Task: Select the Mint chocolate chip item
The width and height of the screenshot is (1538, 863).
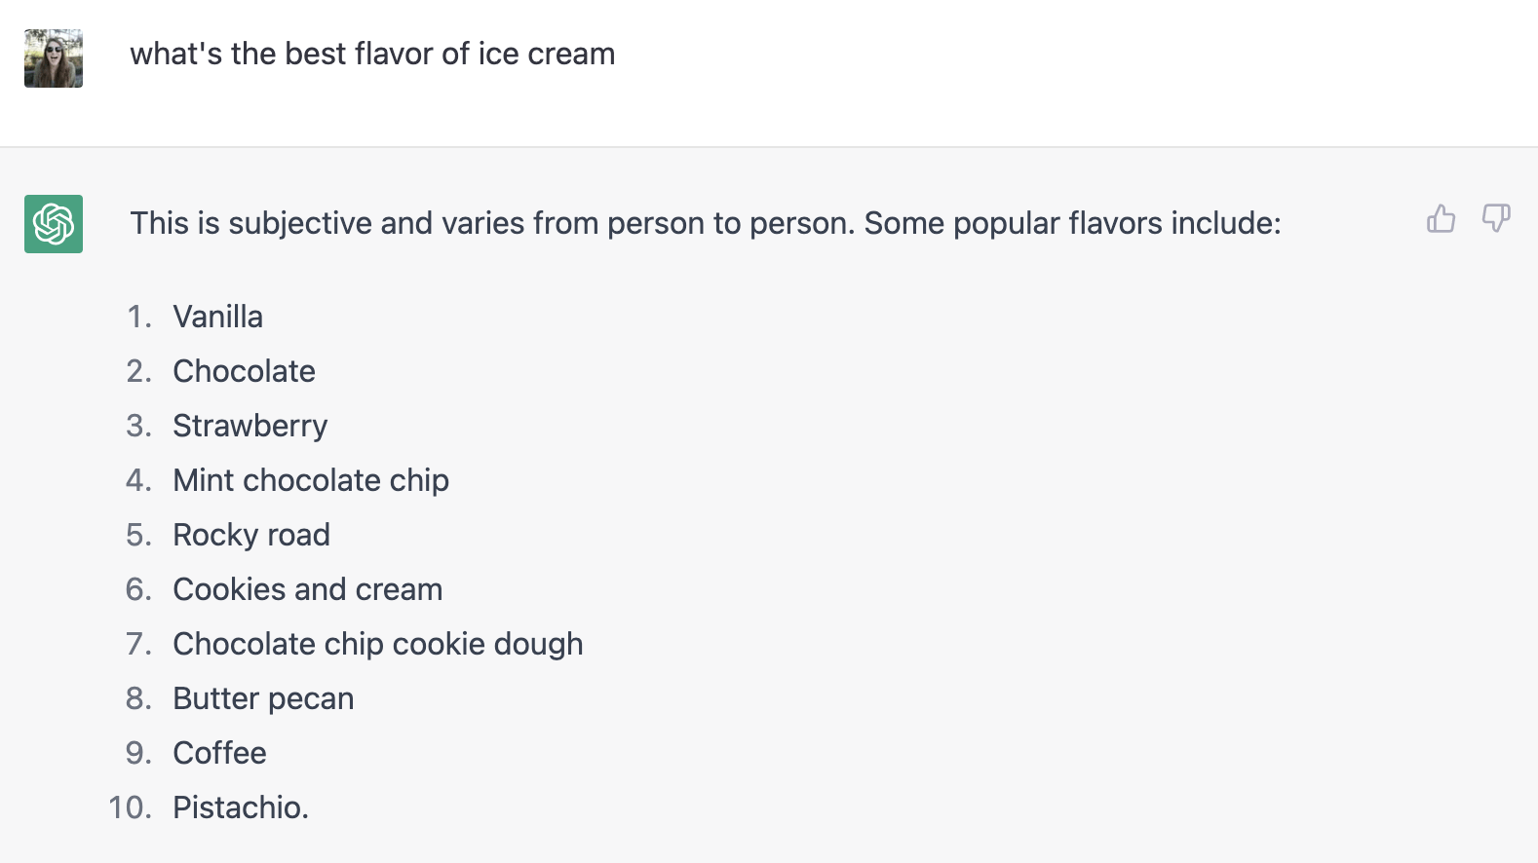Action: (x=310, y=479)
